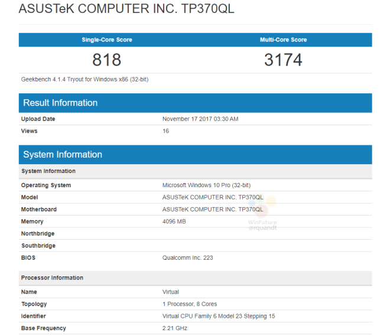Select the Single-Core Score header
This screenshot has height=336, width=390.
tap(107, 40)
